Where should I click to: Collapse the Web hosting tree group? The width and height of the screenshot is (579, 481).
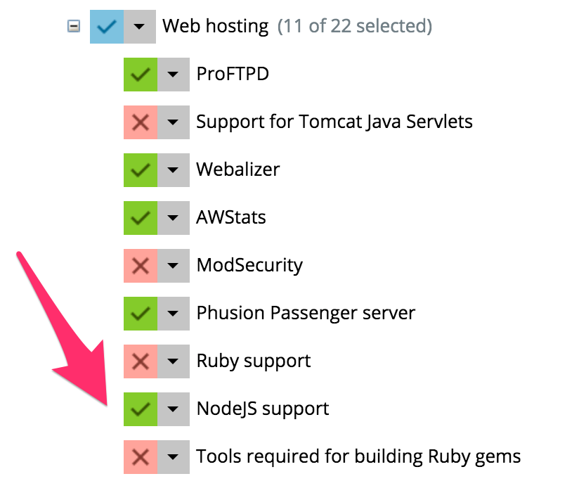pyautogui.click(x=74, y=26)
